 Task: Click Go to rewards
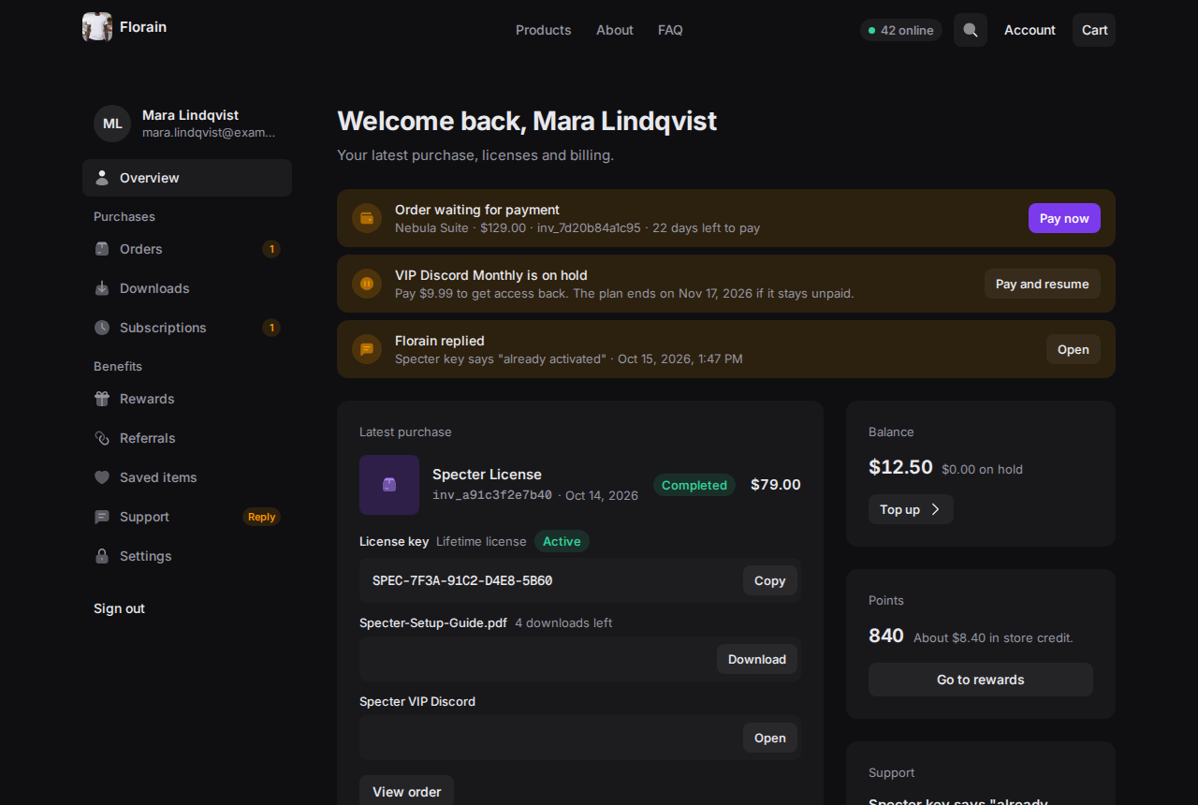pos(980,680)
